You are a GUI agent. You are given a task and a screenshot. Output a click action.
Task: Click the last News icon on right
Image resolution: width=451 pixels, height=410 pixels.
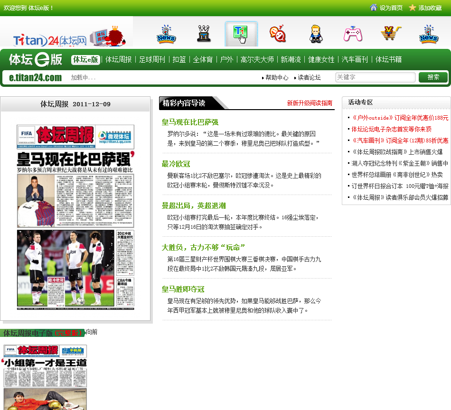(x=429, y=34)
